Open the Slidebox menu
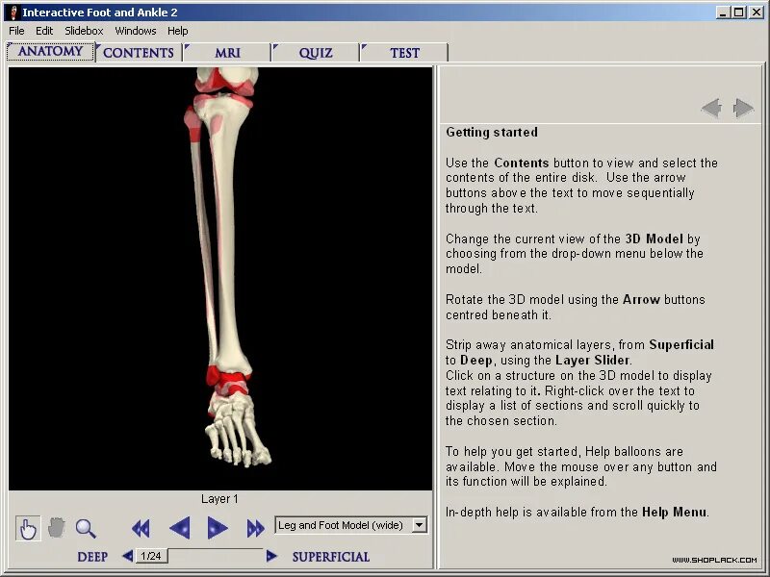Image resolution: width=770 pixels, height=577 pixels. click(x=84, y=30)
